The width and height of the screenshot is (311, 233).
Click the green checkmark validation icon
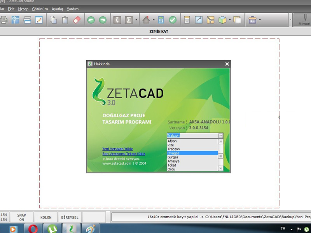point(173,20)
